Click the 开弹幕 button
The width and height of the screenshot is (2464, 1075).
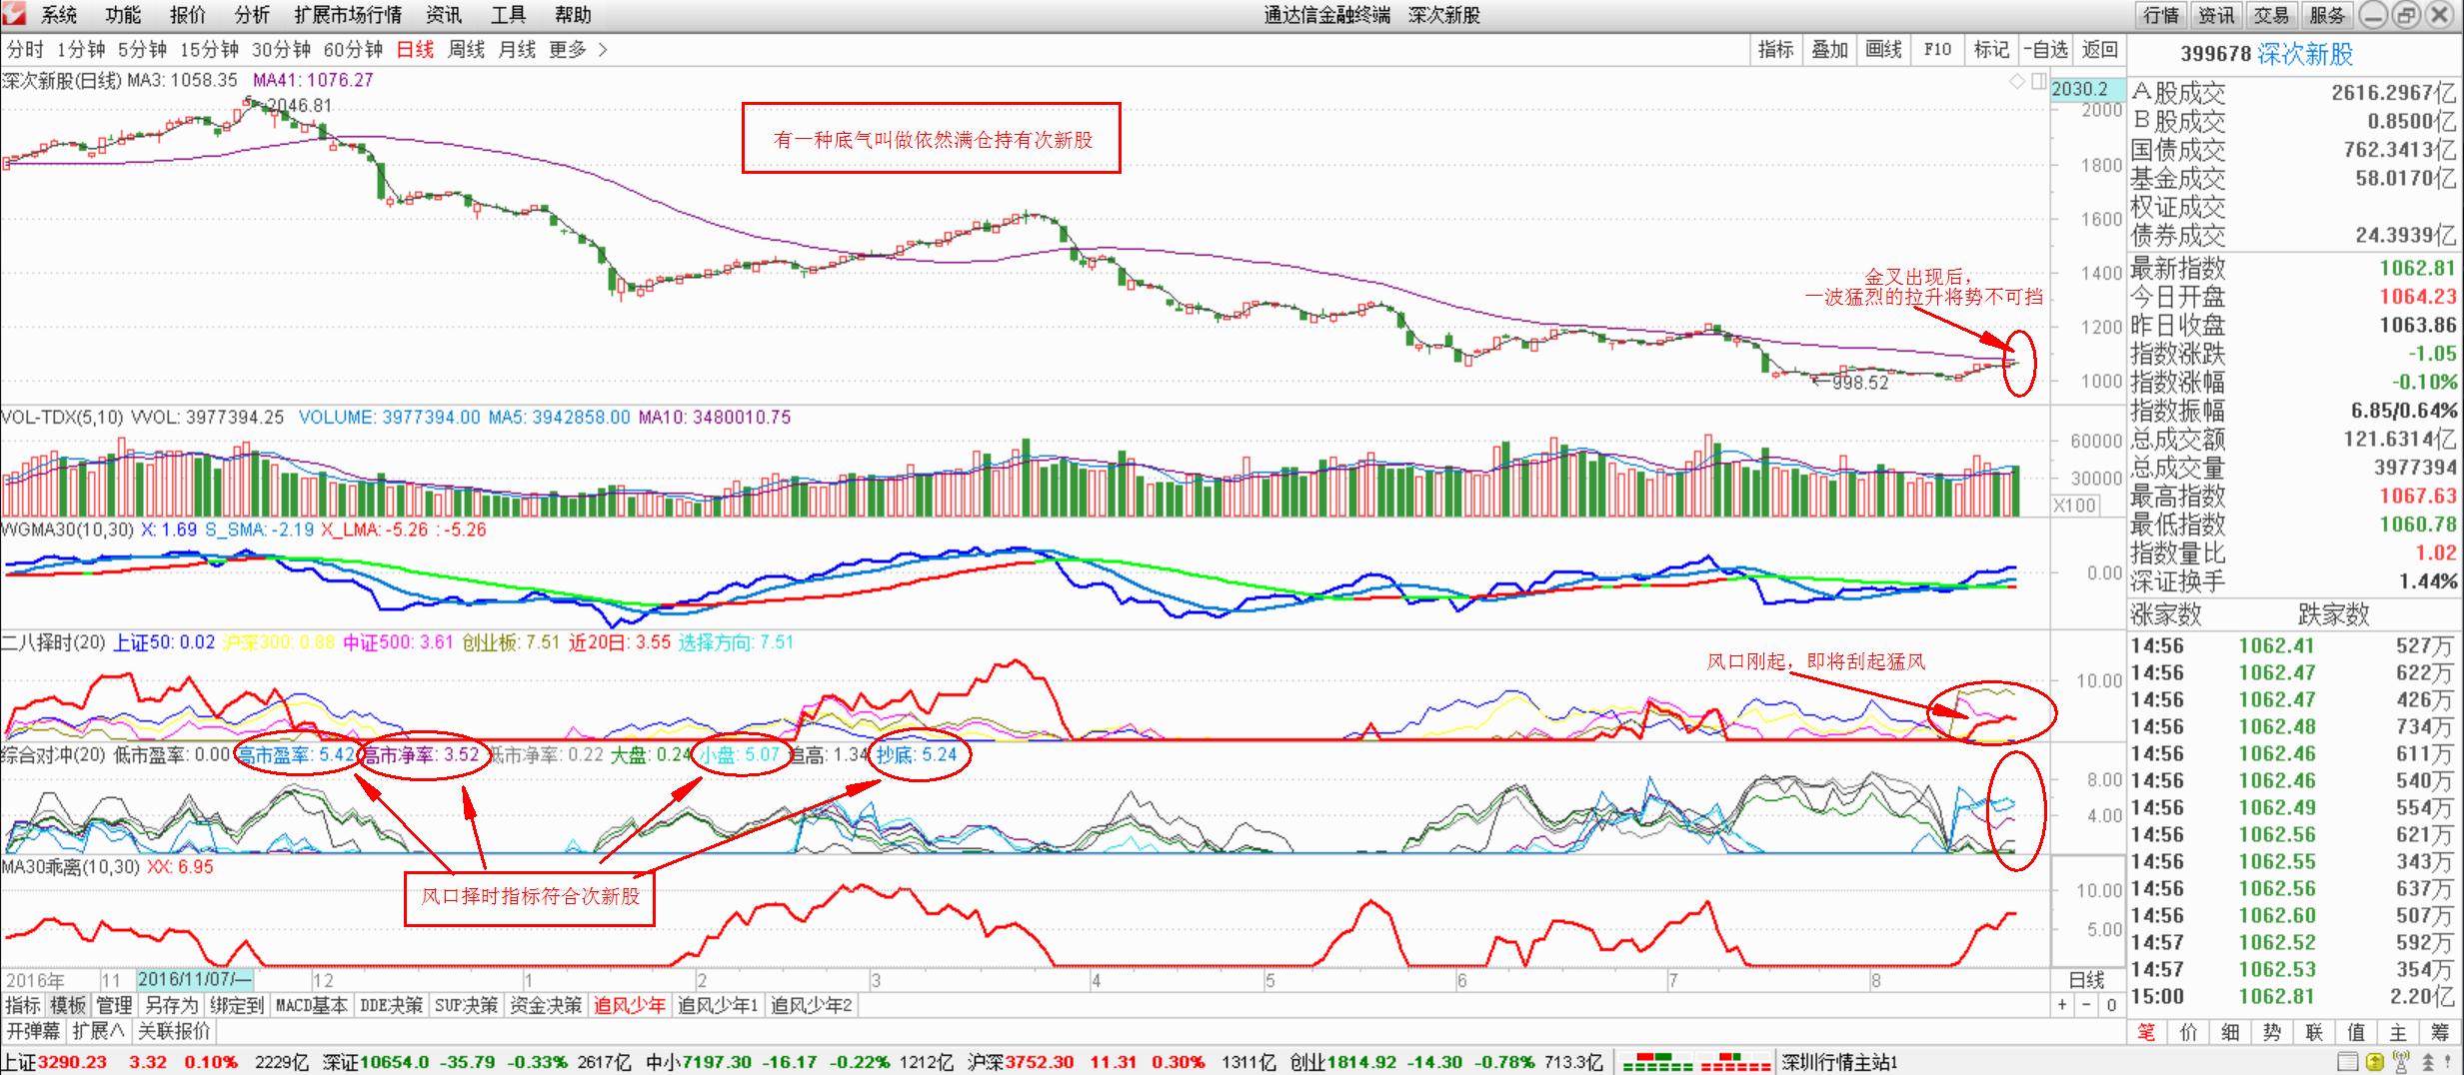pos(34,1031)
